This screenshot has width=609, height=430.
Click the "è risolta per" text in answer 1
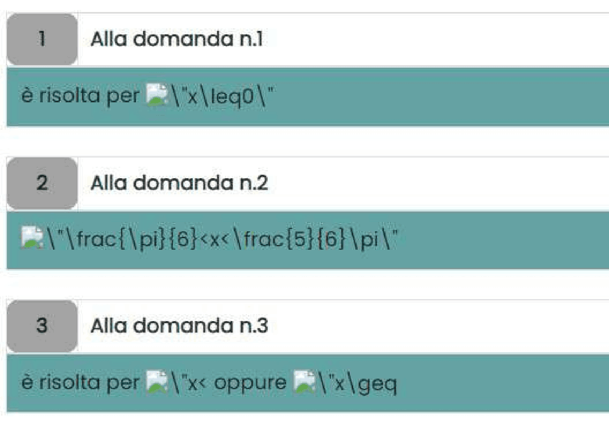click(x=80, y=96)
